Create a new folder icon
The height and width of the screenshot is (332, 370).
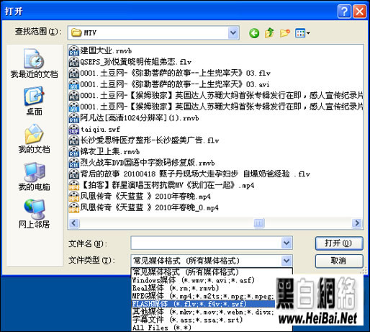pos(284,33)
